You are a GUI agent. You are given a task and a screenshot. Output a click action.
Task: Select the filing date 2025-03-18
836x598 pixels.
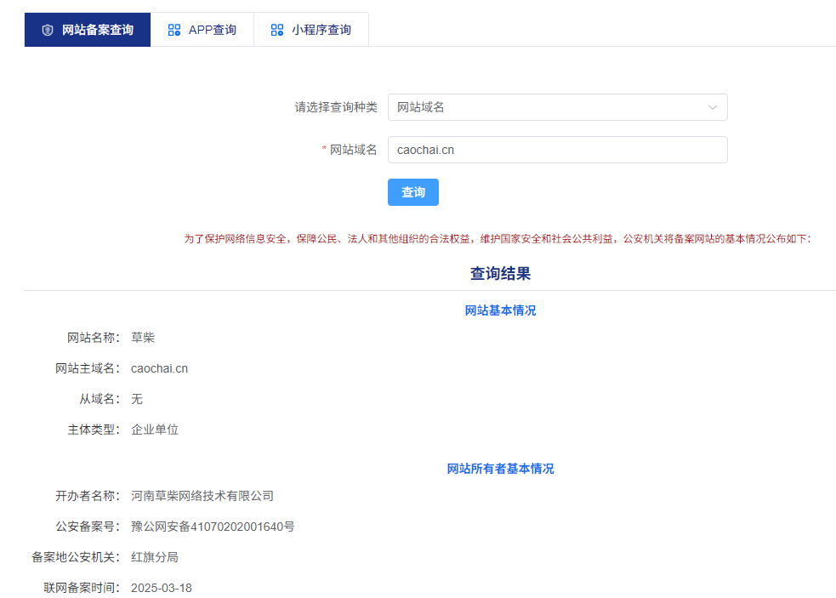click(x=162, y=588)
